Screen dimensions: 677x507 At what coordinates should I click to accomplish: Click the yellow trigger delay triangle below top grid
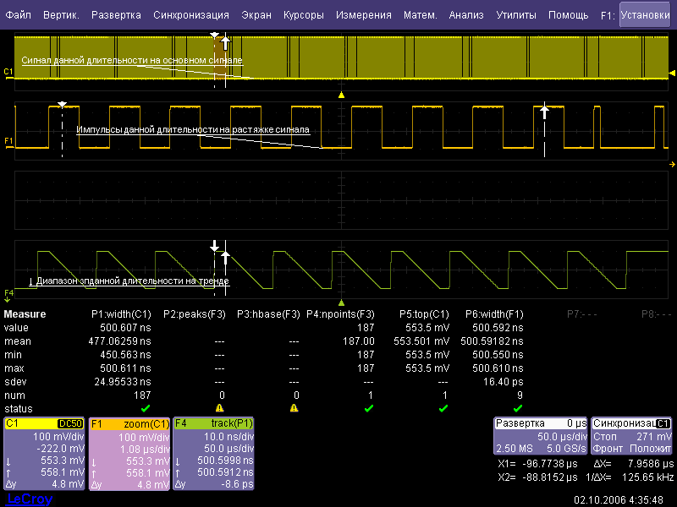[341, 95]
